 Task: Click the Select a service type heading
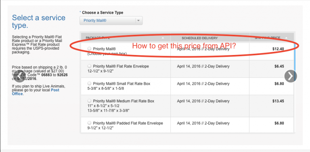[x=39, y=21]
